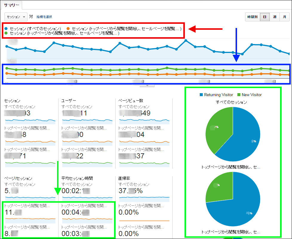The width and height of the screenshot is (292, 239).
Task: Click the orange 0.00% bounce rate value
Action: 128,212
